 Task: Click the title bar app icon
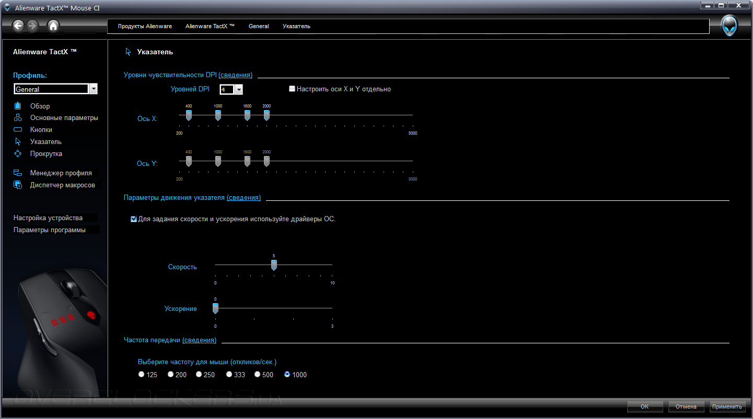pos(7,8)
